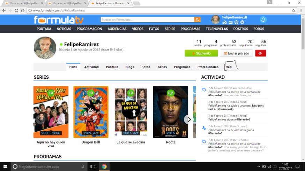
Task: Switch to the Pantalla tab
Action: tap(112, 67)
